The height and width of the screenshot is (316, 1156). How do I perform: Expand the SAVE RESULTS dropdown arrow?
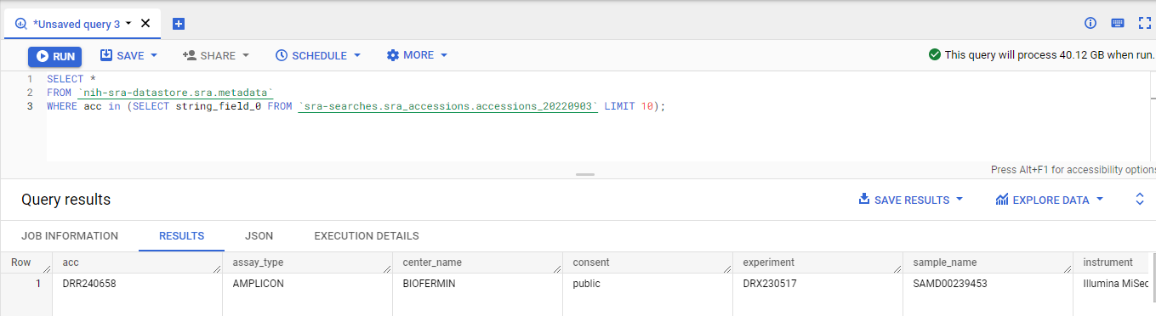coord(960,200)
